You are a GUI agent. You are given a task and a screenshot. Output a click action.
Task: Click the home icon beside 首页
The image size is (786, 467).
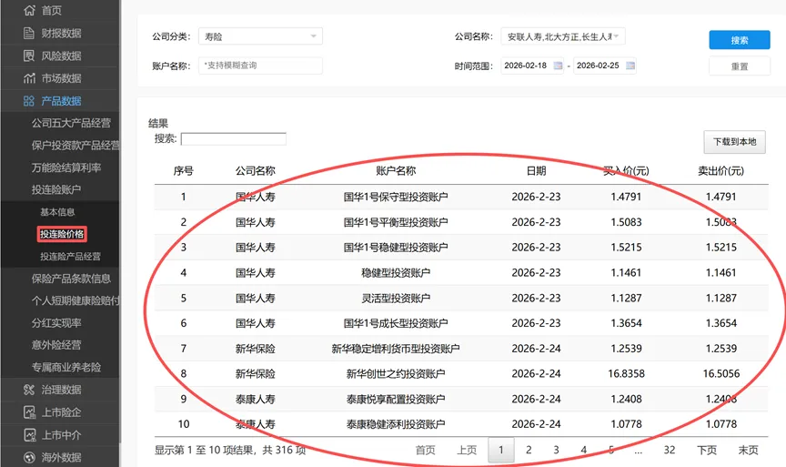click(x=30, y=10)
